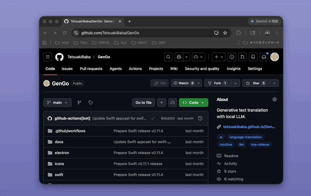Bookmark this page star icon
Screen dimensions: 311x196
225,33
